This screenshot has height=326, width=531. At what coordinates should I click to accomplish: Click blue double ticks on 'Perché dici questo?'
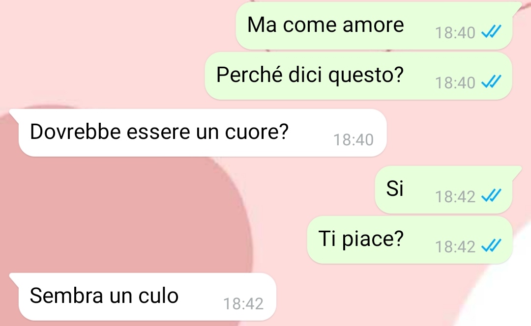(491, 81)
